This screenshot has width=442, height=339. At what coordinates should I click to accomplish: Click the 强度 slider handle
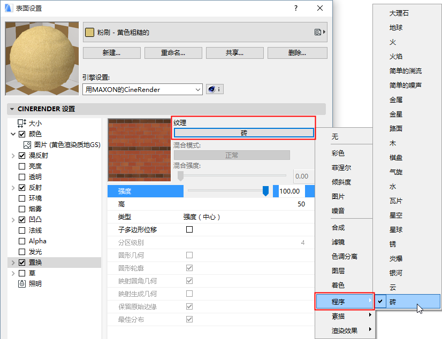point(265,191)
